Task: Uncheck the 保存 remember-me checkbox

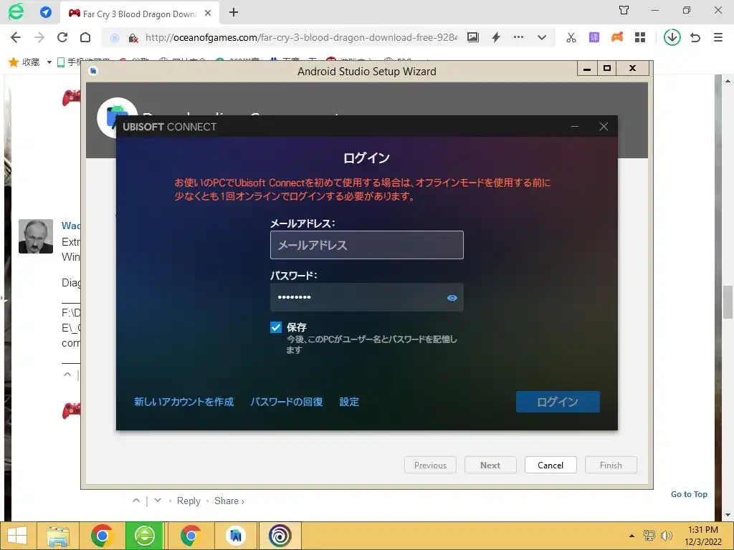Action: click(x=276, y=327)
